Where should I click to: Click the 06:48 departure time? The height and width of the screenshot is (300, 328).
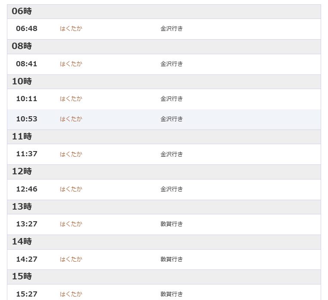[27, 29]
